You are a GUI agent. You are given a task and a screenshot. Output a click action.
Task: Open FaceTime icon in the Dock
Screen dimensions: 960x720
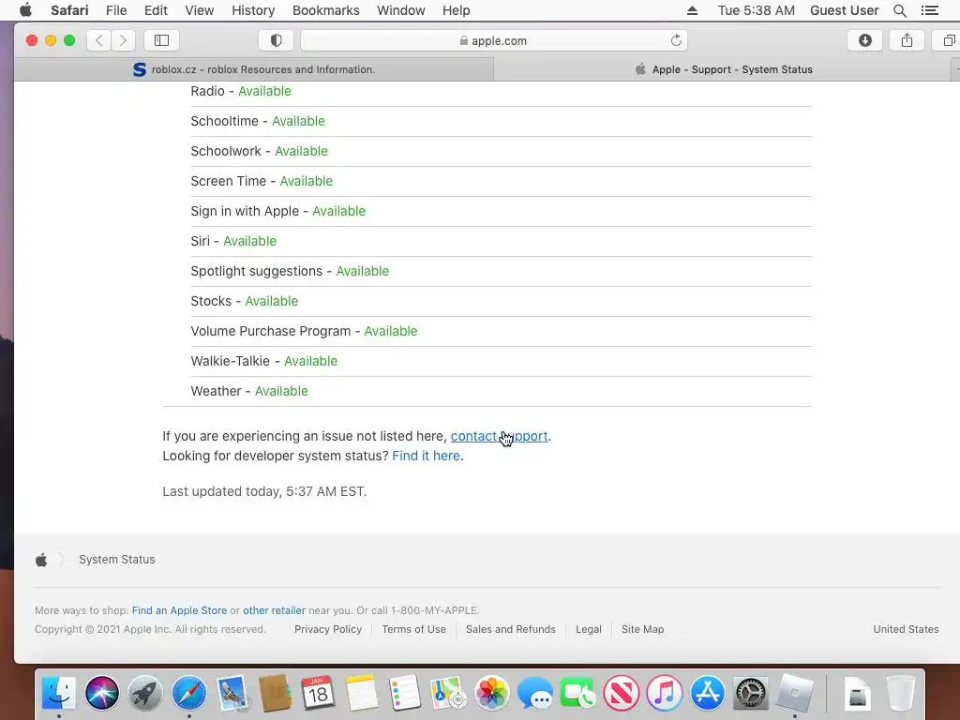(x=577, y=693)
